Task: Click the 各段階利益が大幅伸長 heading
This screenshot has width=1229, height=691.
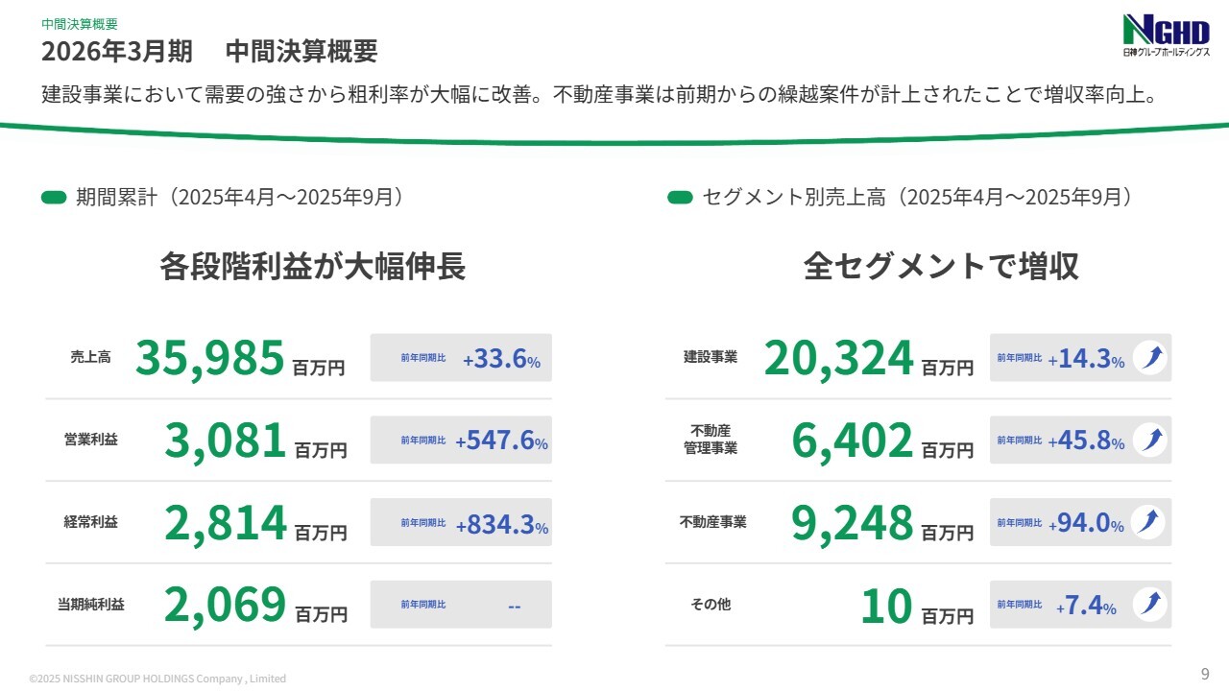Action: point(313,267)
